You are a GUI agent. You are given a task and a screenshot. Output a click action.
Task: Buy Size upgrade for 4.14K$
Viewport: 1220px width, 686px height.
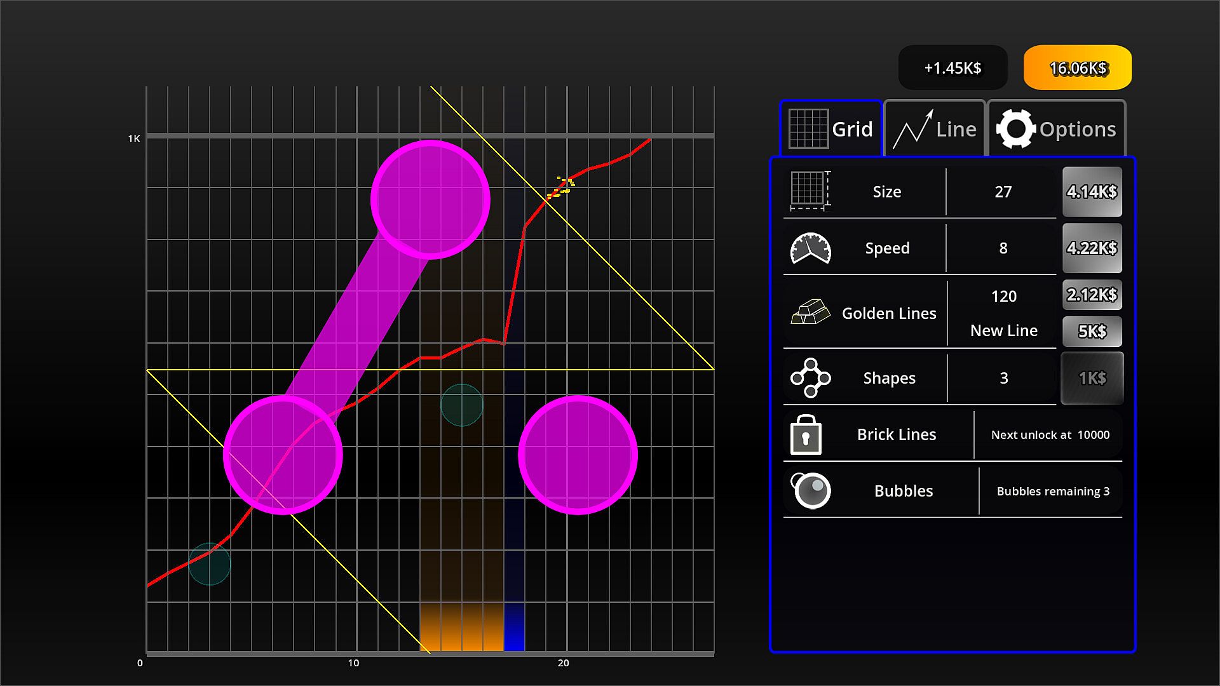[1092, 192]
